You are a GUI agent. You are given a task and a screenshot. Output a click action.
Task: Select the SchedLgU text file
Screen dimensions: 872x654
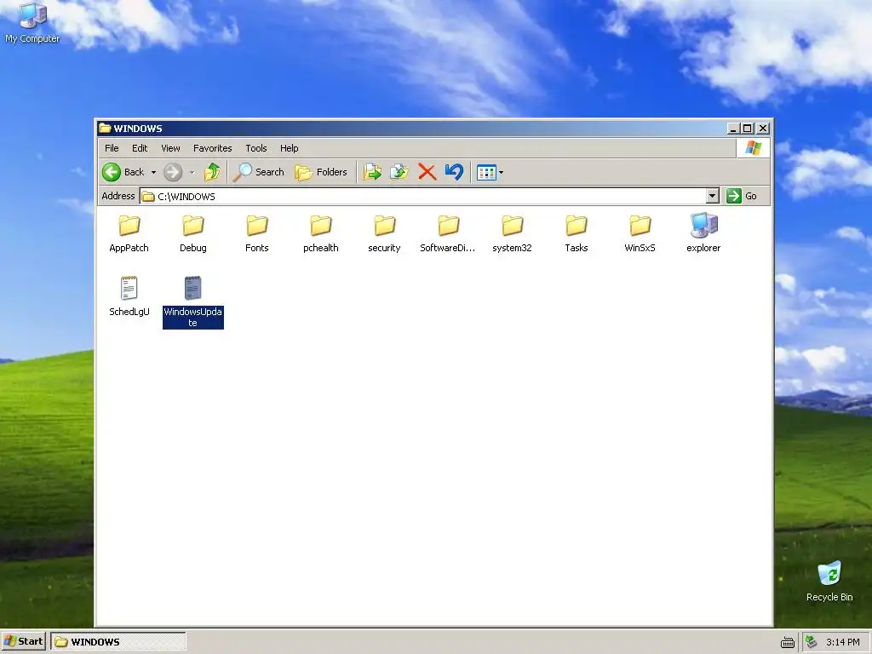click(129, 296)
